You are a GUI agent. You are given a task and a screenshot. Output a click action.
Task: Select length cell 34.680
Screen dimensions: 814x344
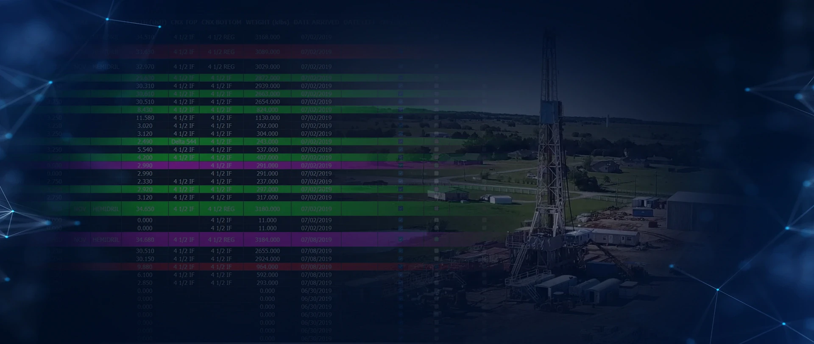coord(145,240)
